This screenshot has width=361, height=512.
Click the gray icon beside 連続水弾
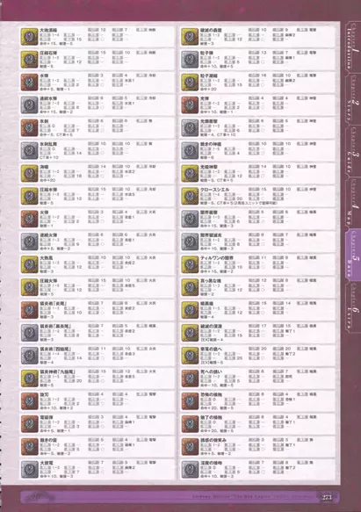29,105
